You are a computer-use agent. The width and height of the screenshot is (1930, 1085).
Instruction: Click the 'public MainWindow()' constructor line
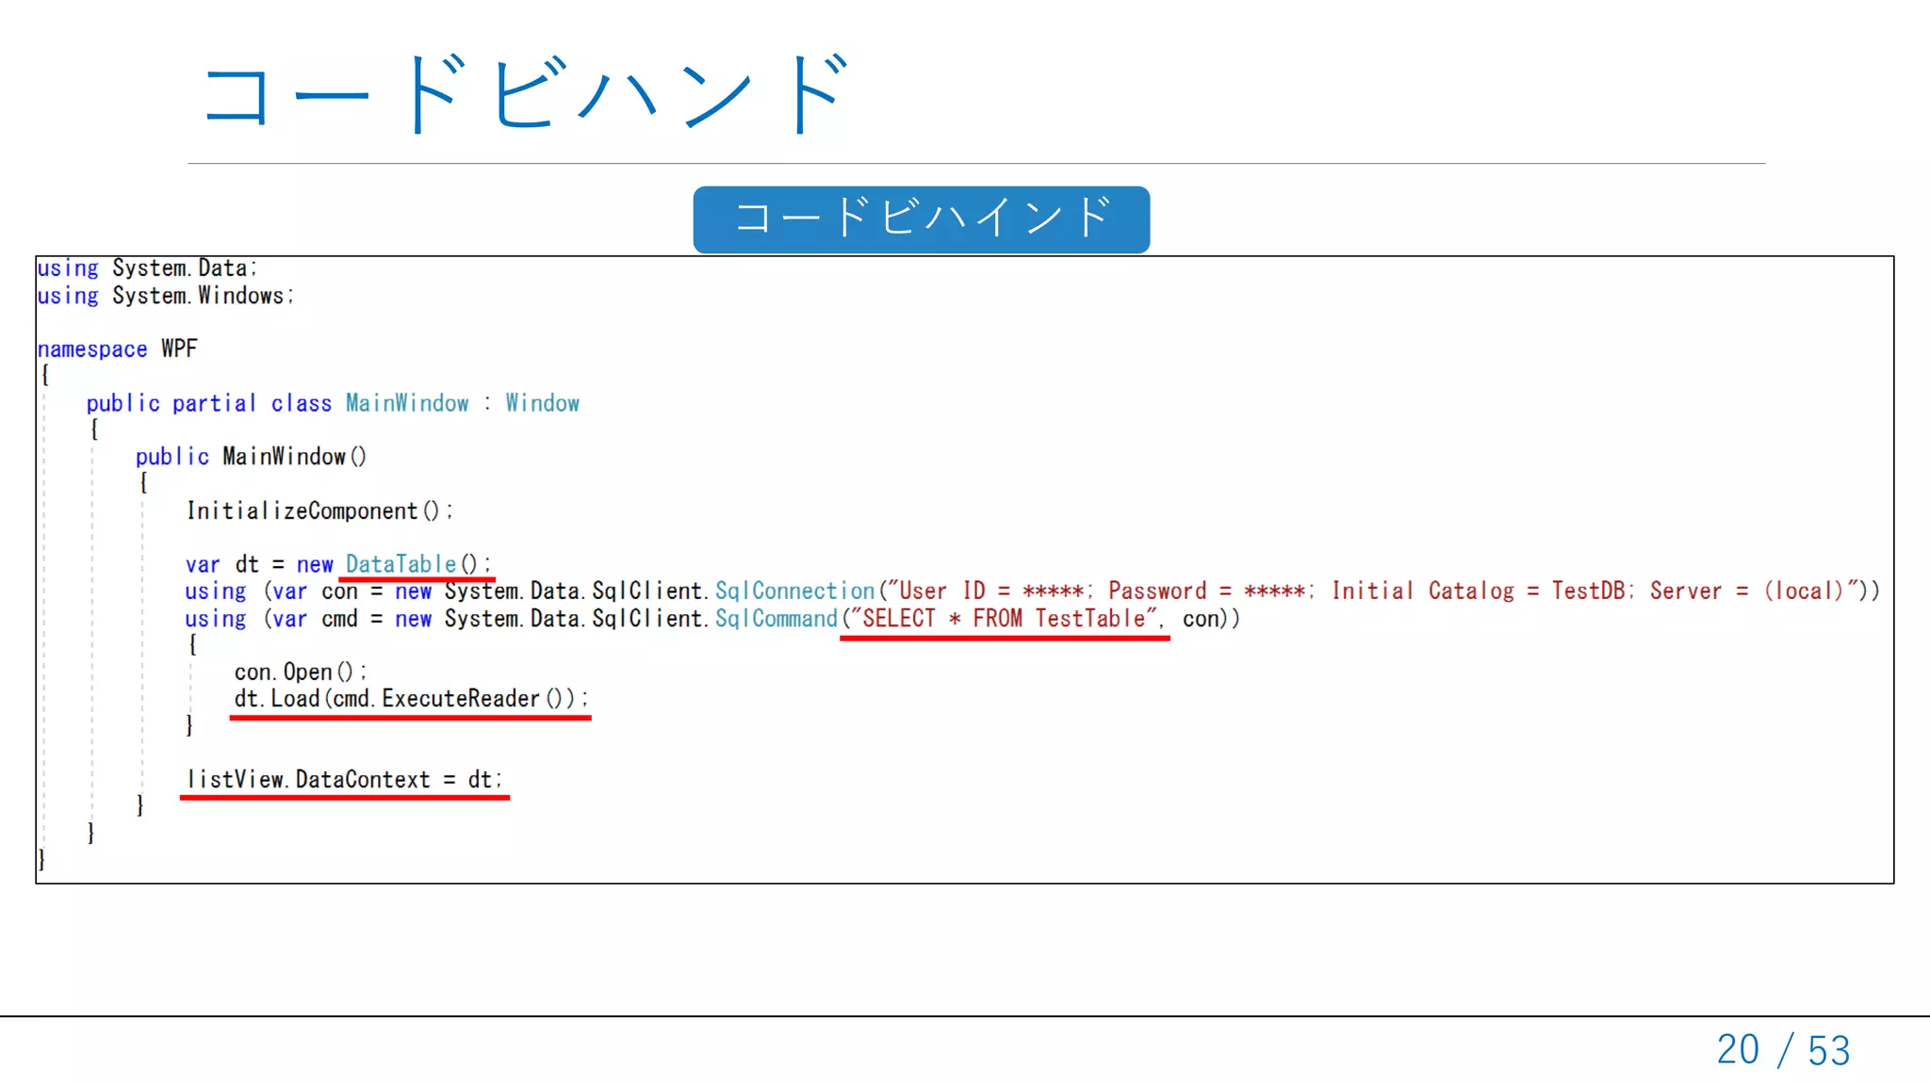pyautogui.click(x=251, y=457)
